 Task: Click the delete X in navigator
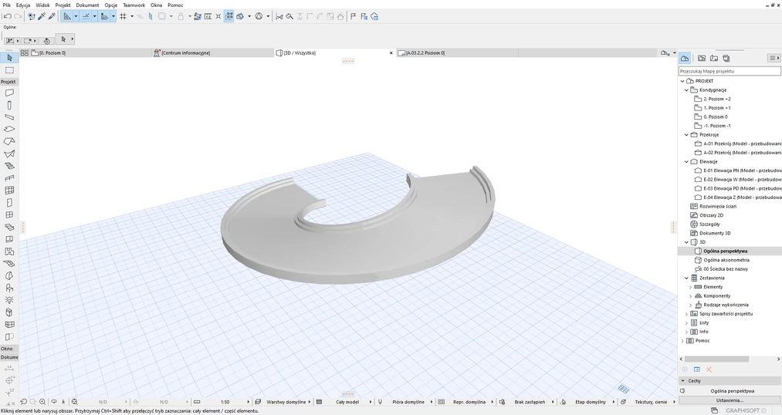(x=709, y=369)
